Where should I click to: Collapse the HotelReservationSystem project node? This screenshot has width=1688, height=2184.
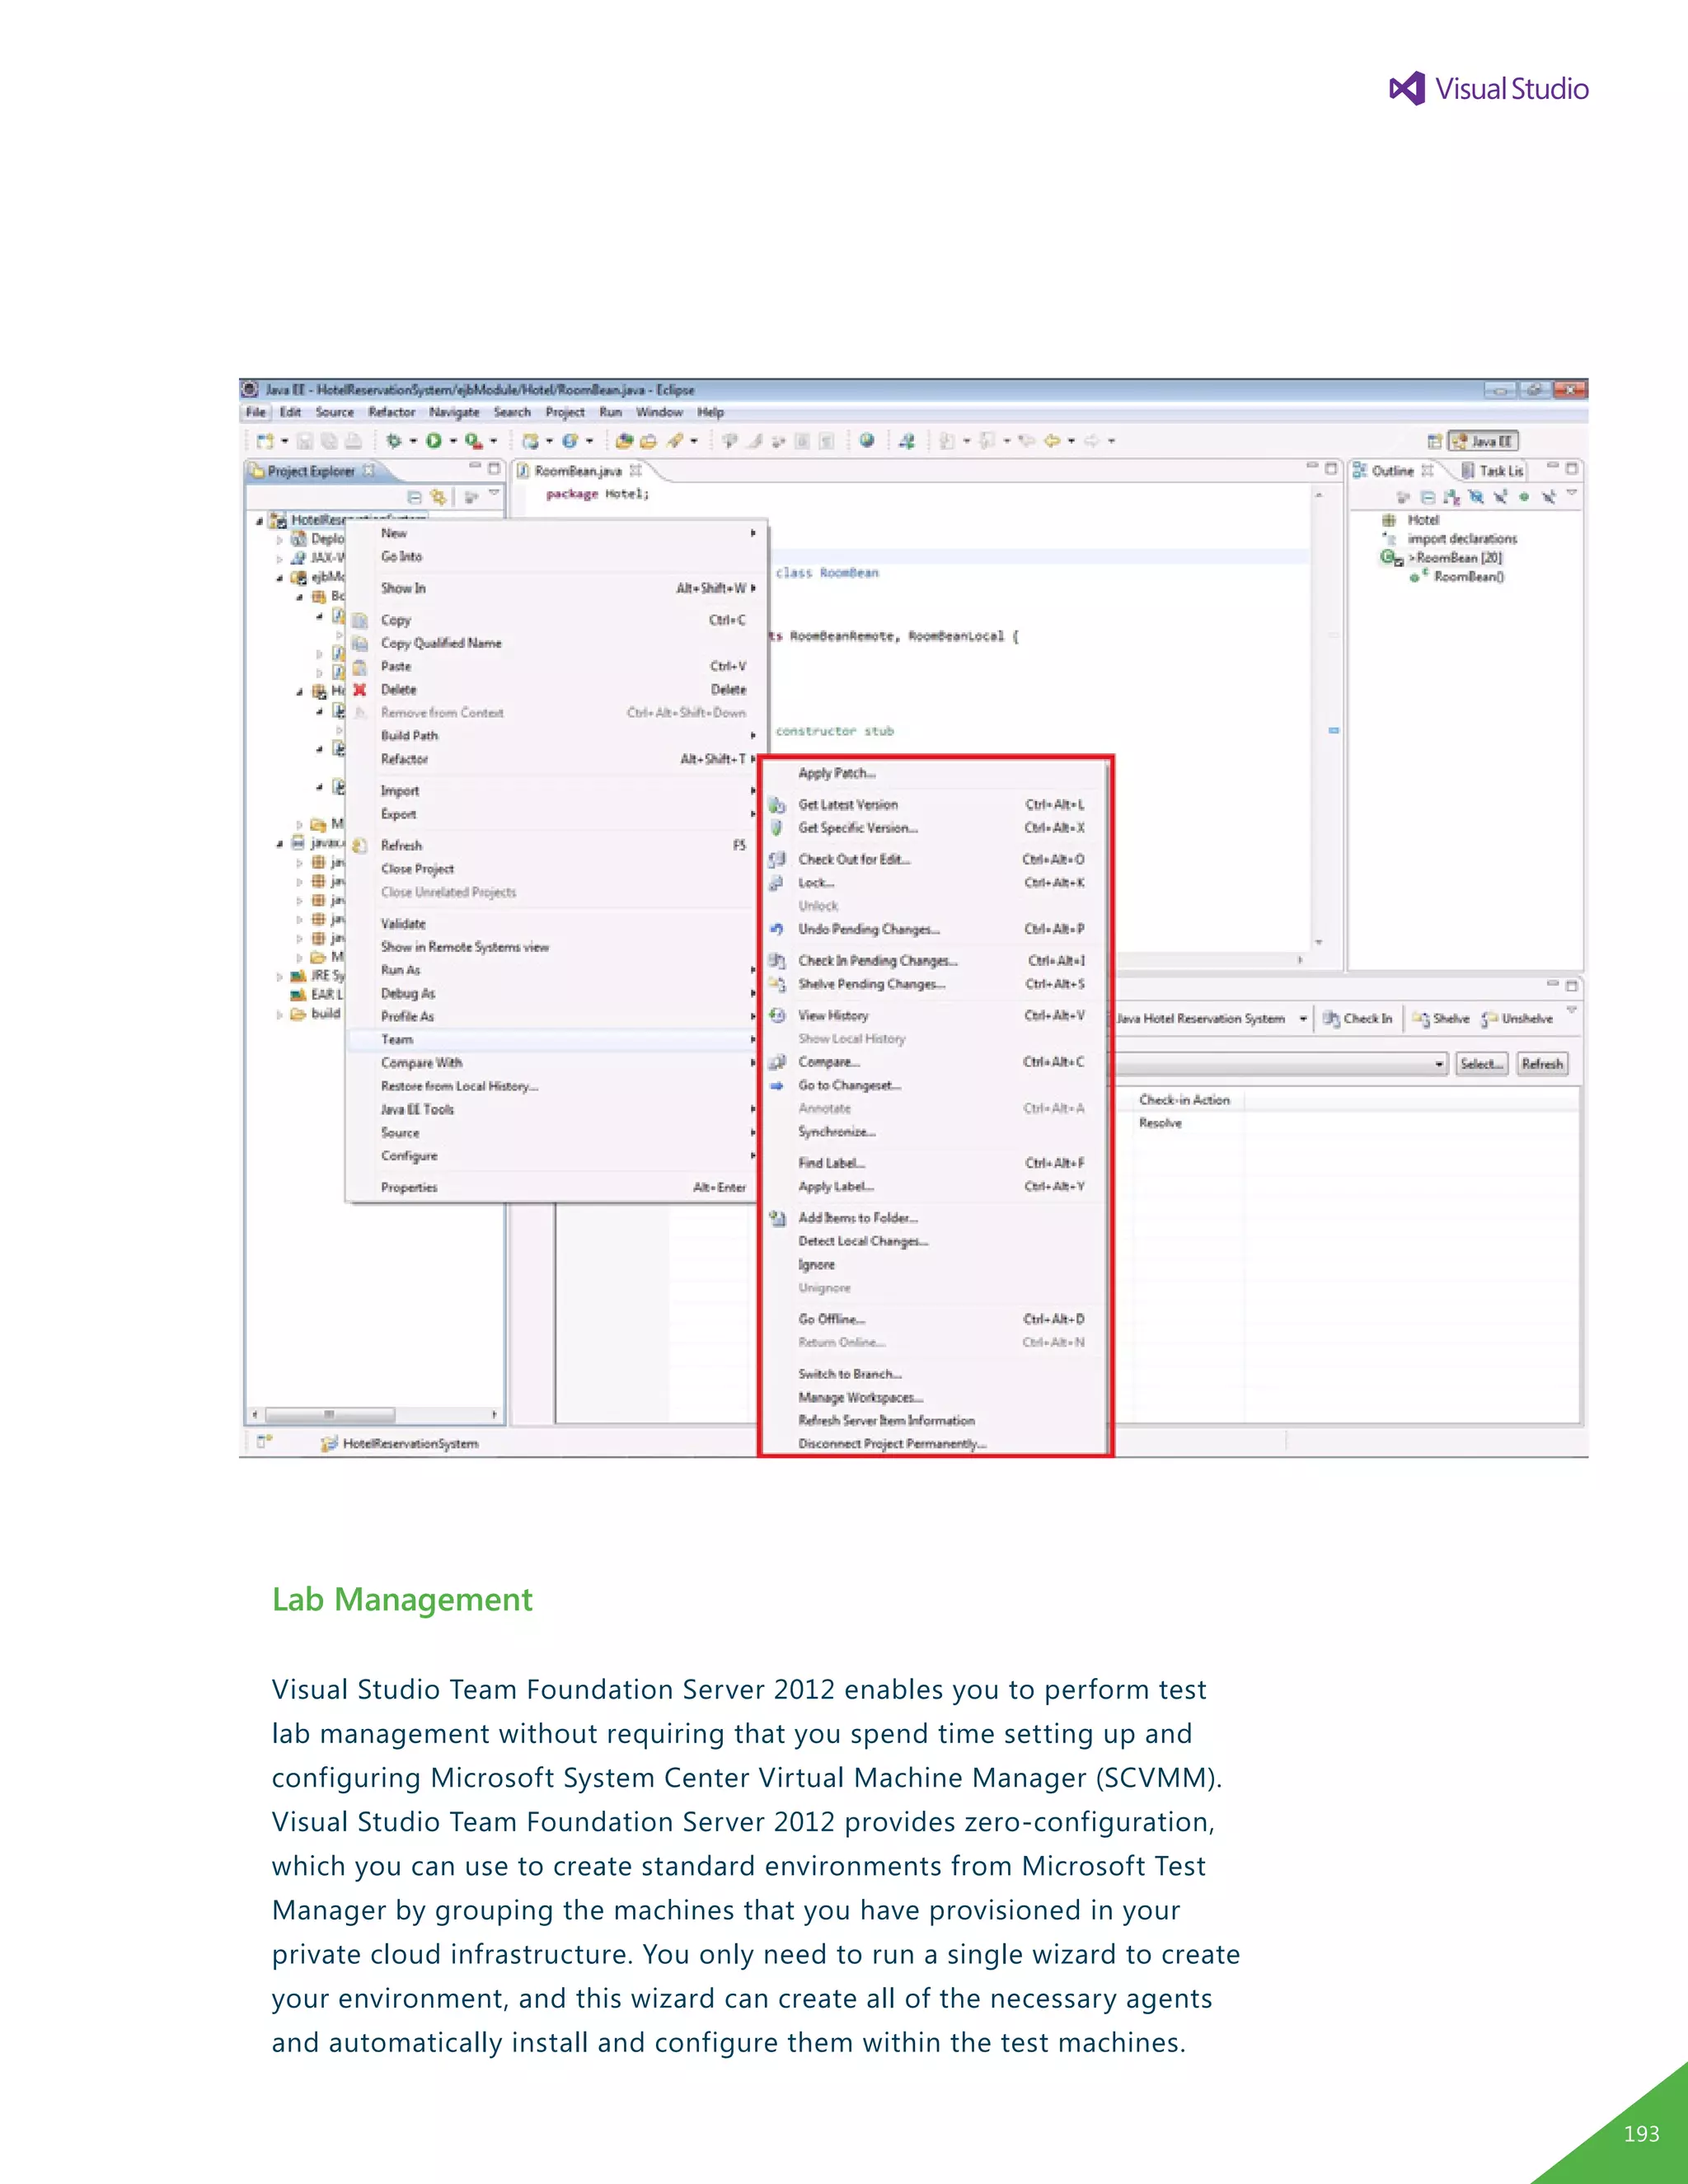(259, 521)
